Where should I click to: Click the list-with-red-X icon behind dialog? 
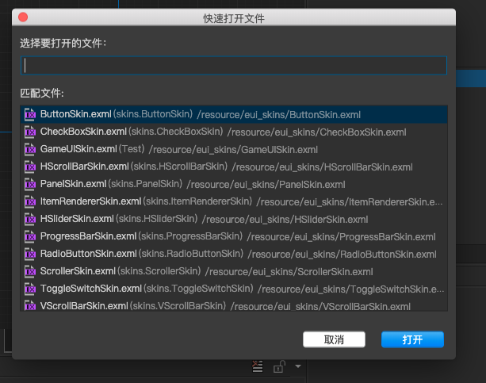[257, 366]
